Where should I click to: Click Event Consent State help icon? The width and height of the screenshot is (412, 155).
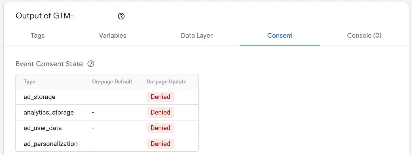[x=91, y=64]
